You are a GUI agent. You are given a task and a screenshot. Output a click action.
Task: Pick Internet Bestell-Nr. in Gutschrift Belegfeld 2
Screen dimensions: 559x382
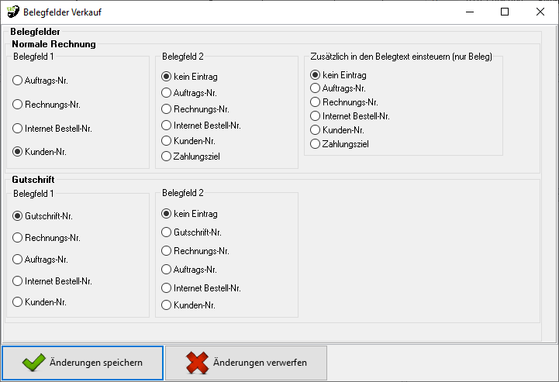click(x=167, y=287)
